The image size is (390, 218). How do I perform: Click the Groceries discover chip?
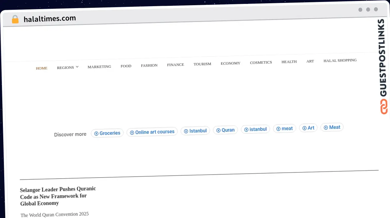[107, 133]
